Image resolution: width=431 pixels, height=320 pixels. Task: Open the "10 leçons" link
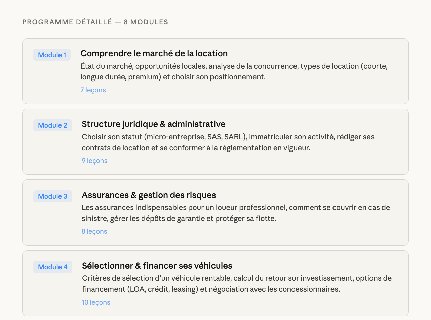[96, 302]
